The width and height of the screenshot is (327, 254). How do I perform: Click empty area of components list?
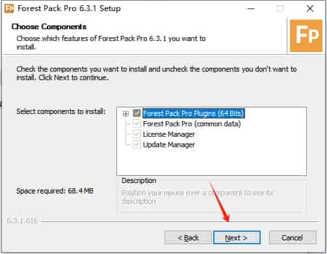click(211, 163)
